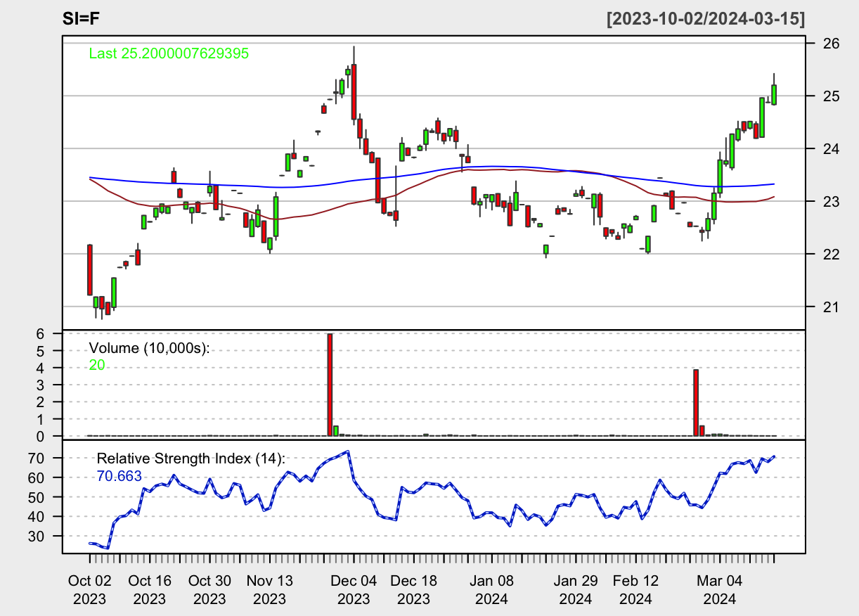859x616 pixels.
Task: Click the RSI axis label 70
Action: click(37, 458)
